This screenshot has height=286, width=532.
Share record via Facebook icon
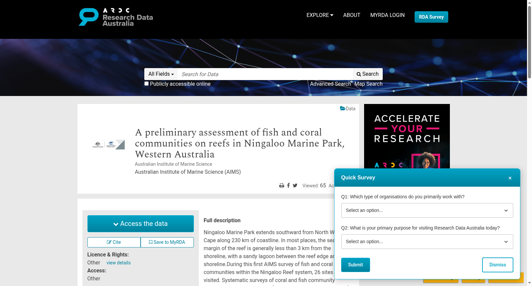click(288, 185)
